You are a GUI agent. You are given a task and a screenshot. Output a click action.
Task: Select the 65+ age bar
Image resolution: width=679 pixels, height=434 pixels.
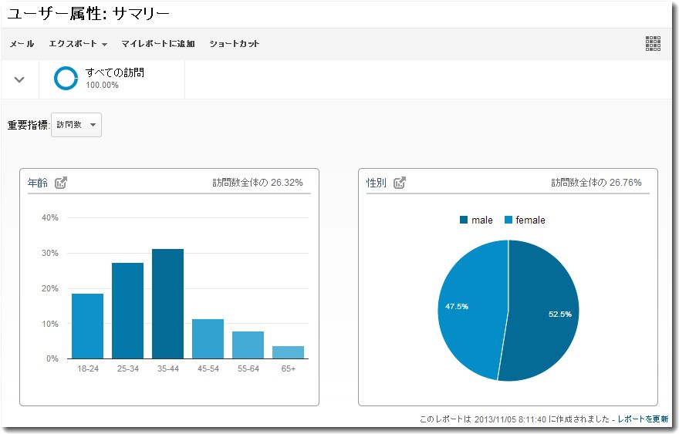[288, 352]
